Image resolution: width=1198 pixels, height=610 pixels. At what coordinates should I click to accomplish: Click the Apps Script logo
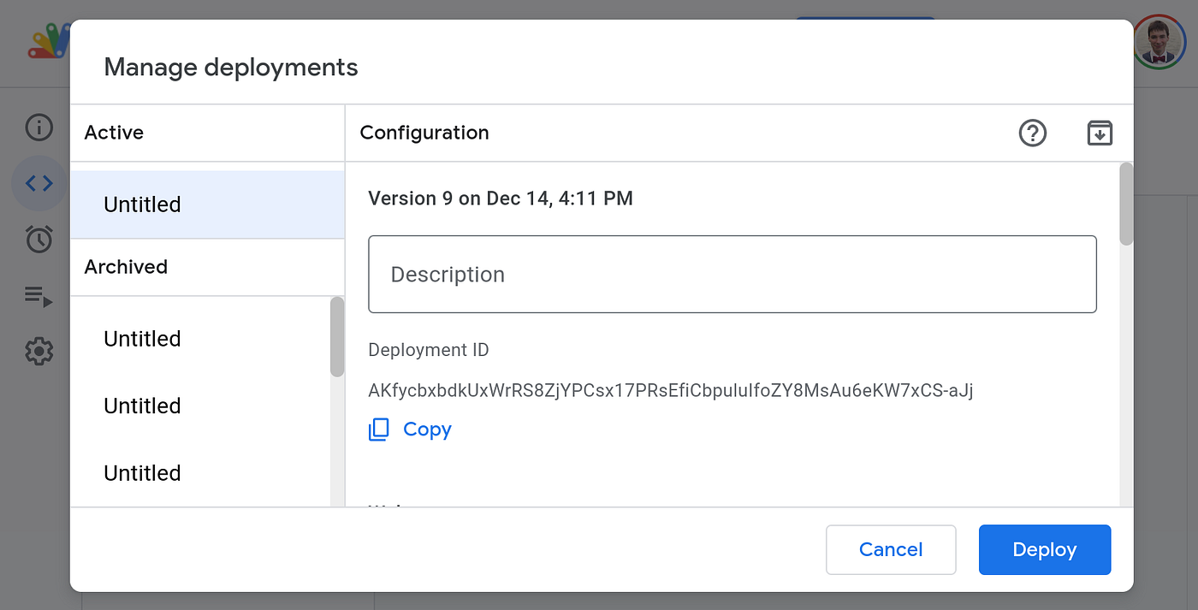click(x=48, y=41)
